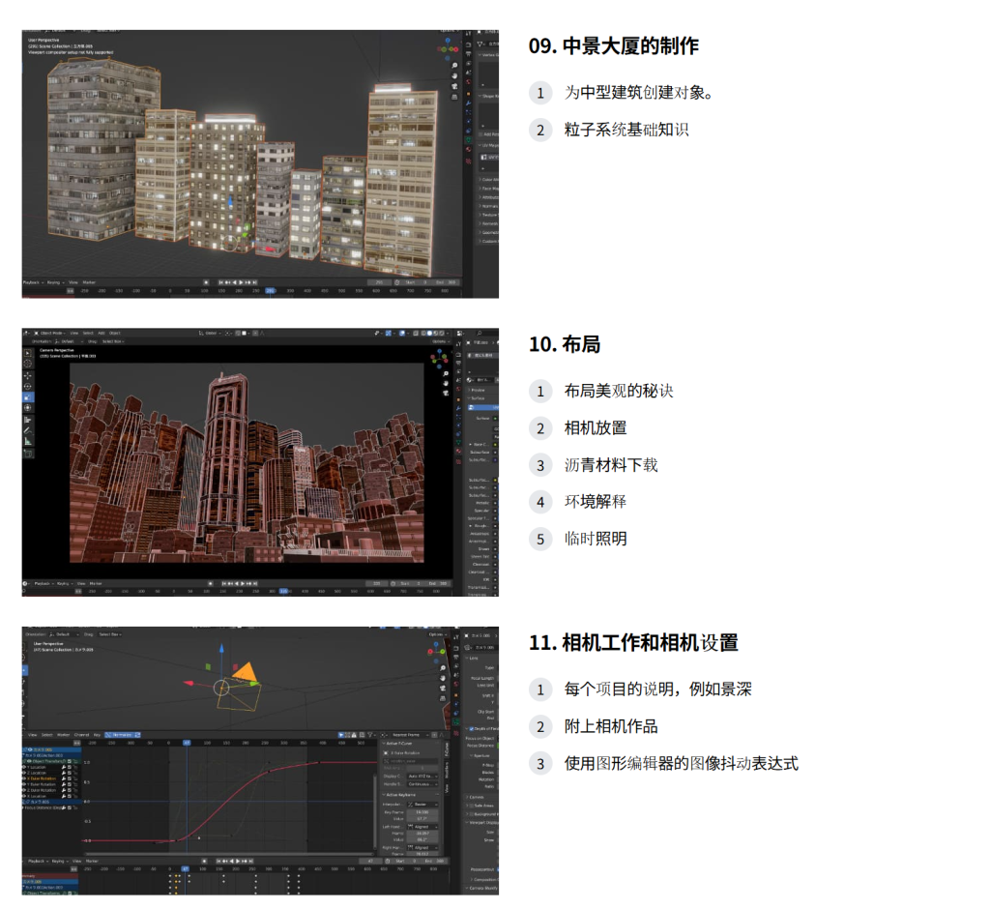Select the Cursor tool in section 10 screenshot
The width and height of the screenshot is (990, 909).
tap(28, 364)
